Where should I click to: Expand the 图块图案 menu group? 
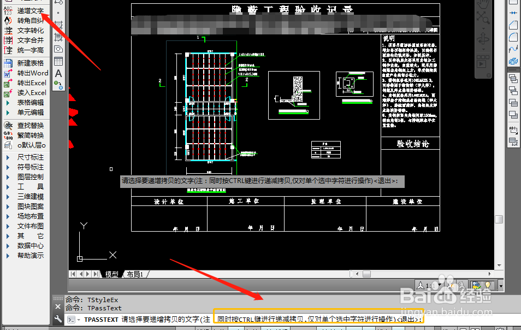tap(26, 207)
